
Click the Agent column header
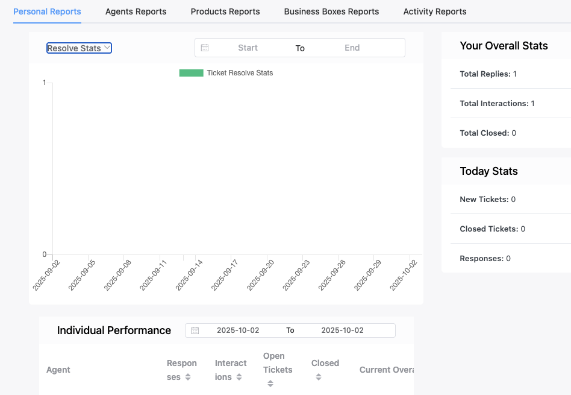pos(58,370)
